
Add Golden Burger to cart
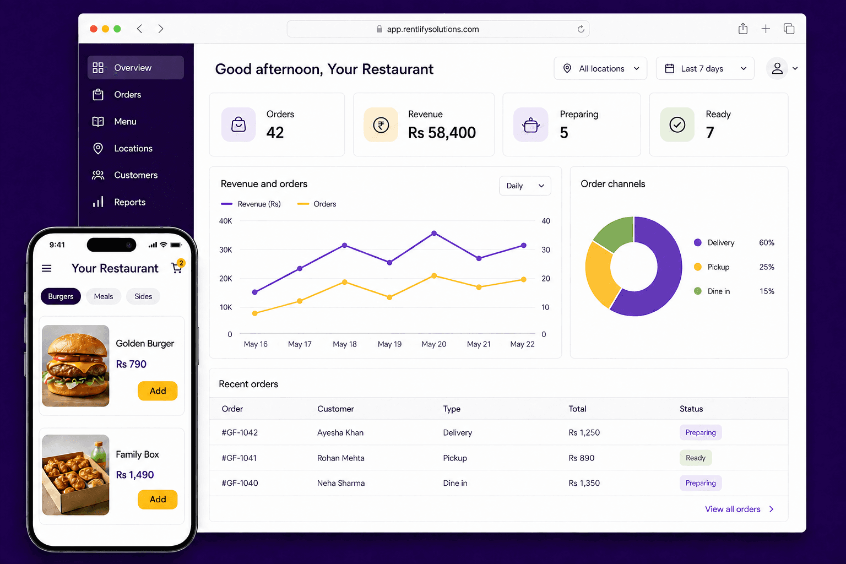tap(158, 391)
